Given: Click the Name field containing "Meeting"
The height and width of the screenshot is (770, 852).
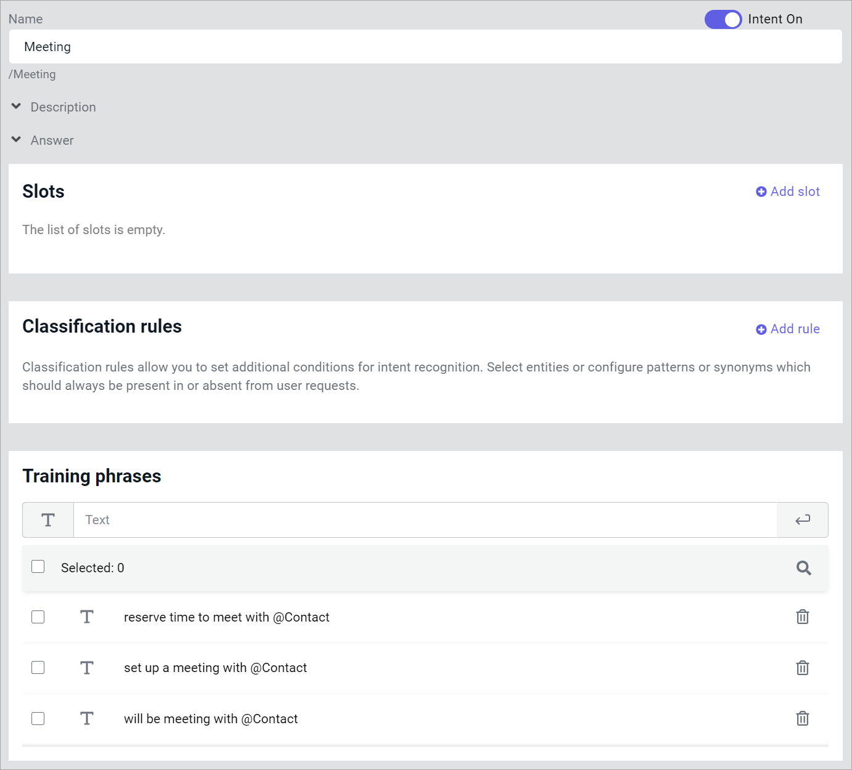Looking at the screenshot, I should pyautogui.click(x=425, y=46).
